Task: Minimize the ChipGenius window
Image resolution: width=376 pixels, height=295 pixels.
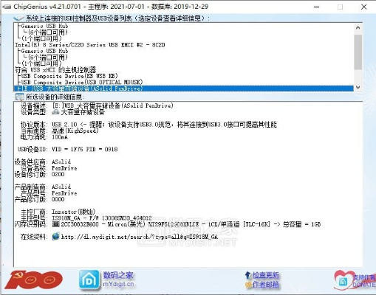Action: click(x=317, y=7)
